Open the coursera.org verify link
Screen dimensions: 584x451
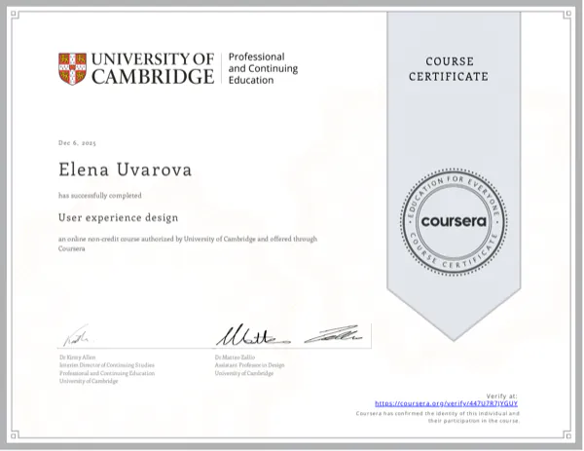point(446,403)
